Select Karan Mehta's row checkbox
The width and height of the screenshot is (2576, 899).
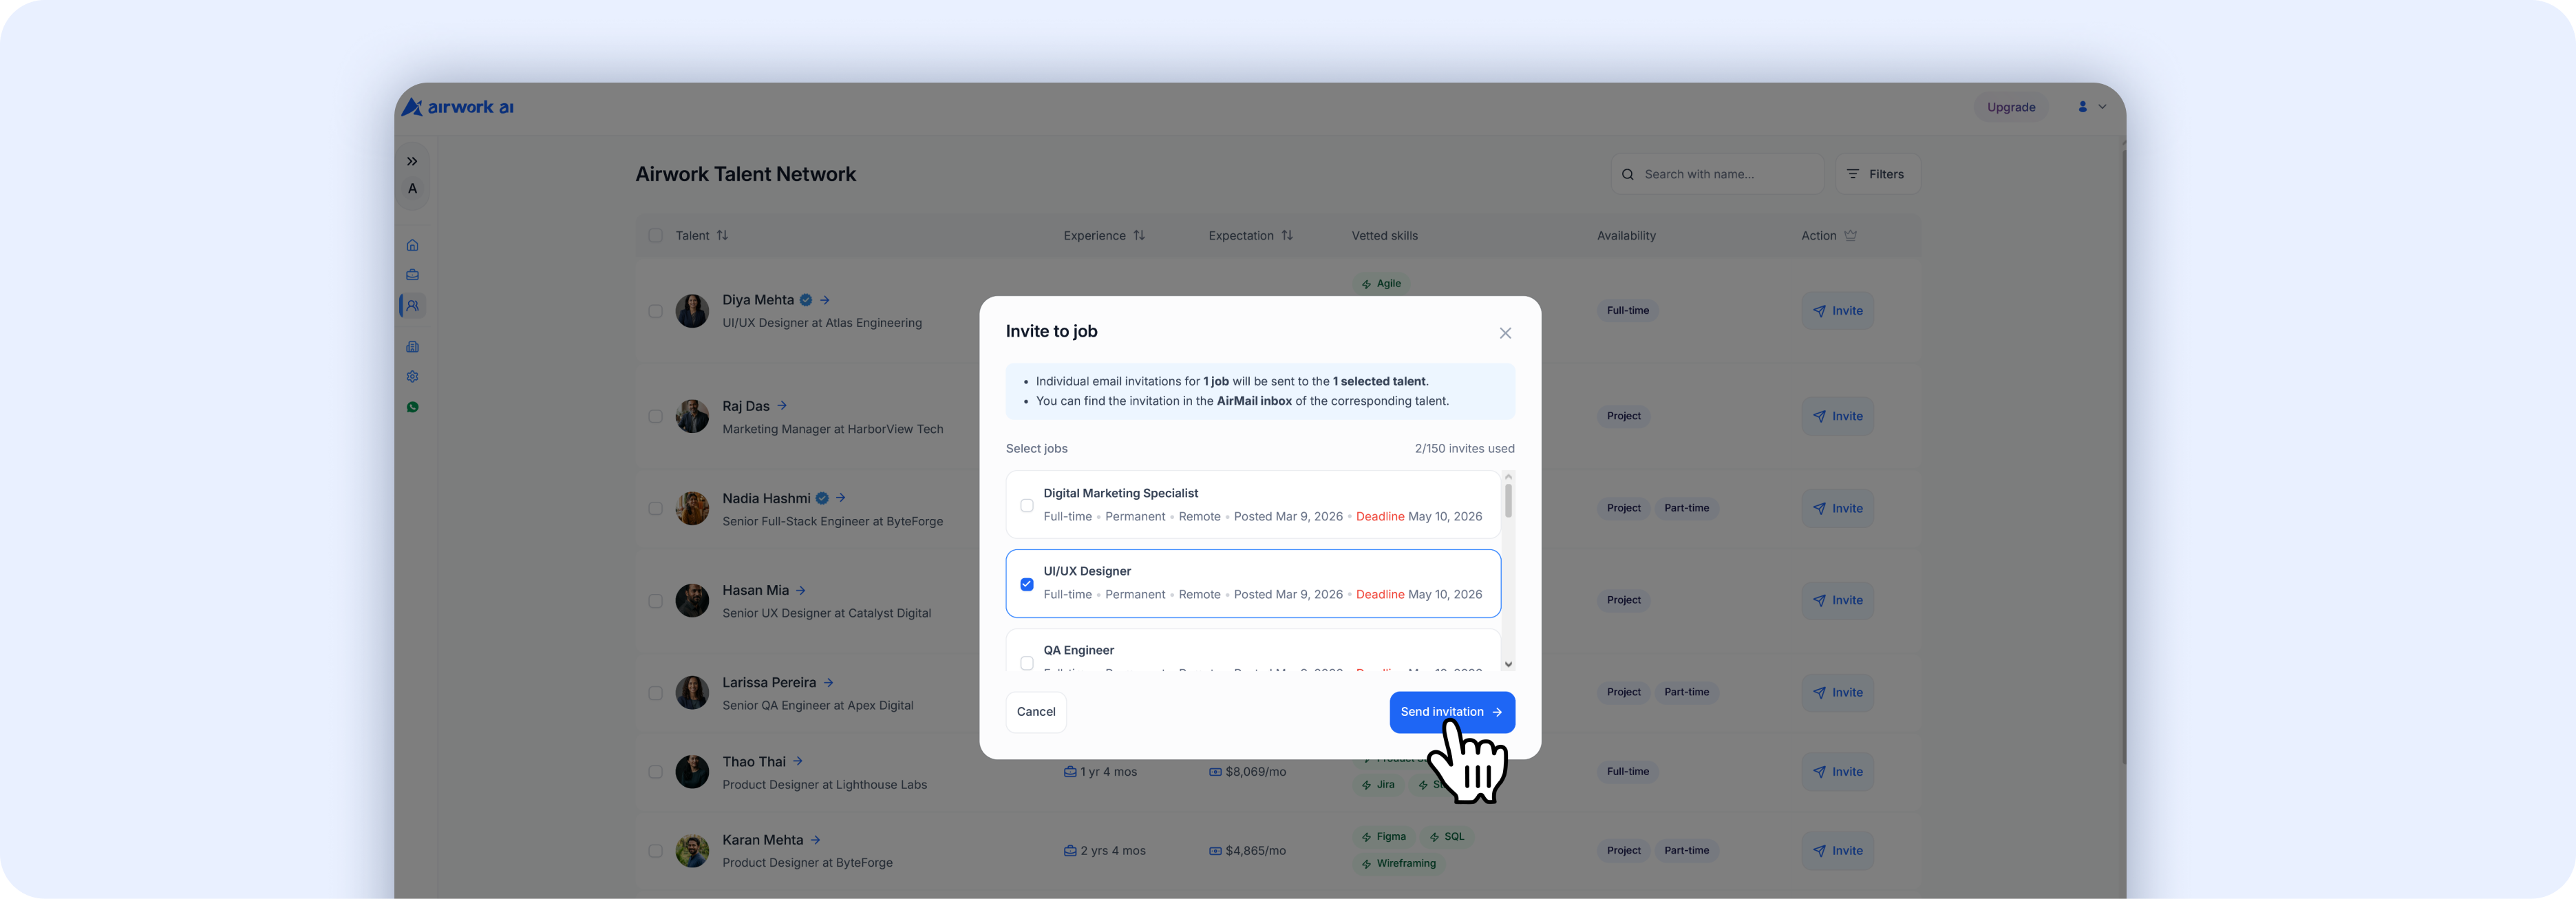coord(655,851)
